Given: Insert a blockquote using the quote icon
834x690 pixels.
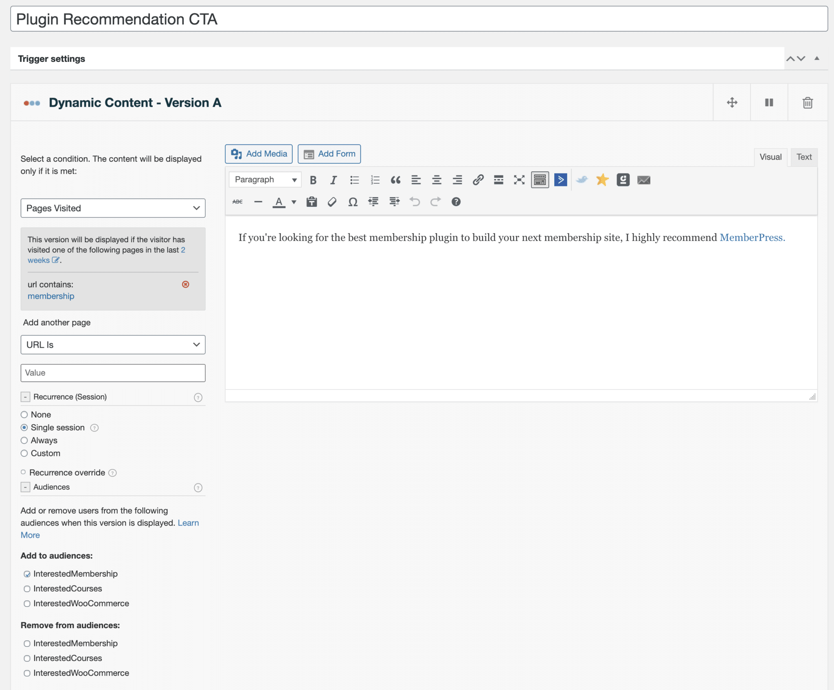Looking at the screenshot, I should coord(395,180).
